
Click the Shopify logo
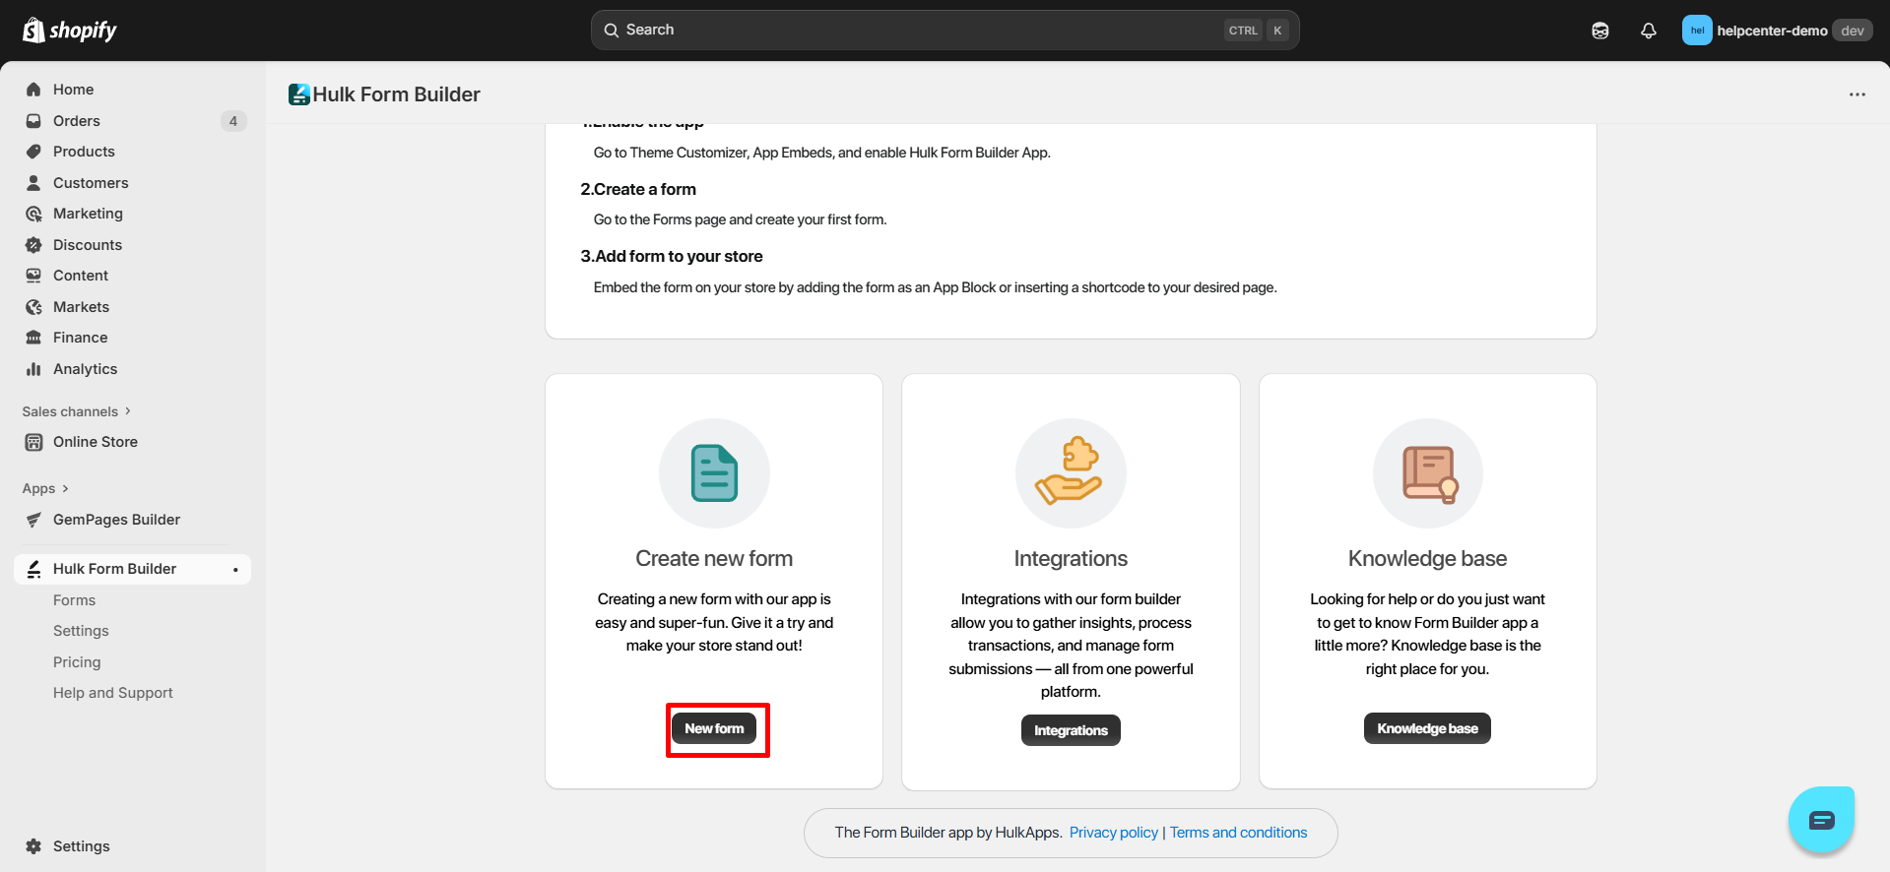pyautogui.click(x=69, y=31)
